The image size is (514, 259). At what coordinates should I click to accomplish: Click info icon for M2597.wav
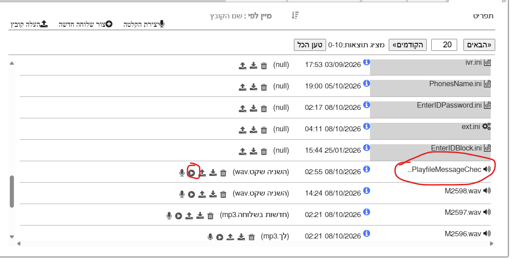pyautogui.click(x=366, y=212)
